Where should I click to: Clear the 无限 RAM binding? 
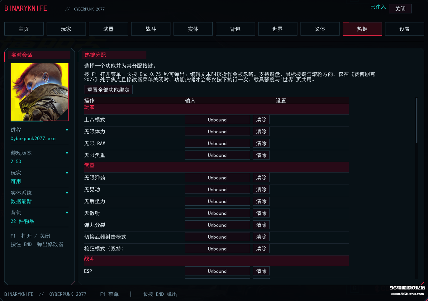(261, 143)
